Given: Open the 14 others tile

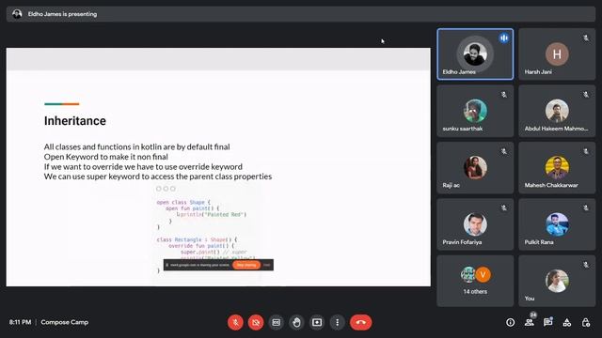Looking at the screenshot, I should click(475, 281).
